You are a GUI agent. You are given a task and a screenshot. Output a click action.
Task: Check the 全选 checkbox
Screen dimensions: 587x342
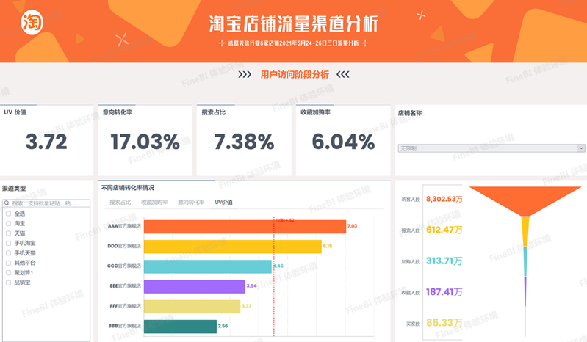(8, 213)
